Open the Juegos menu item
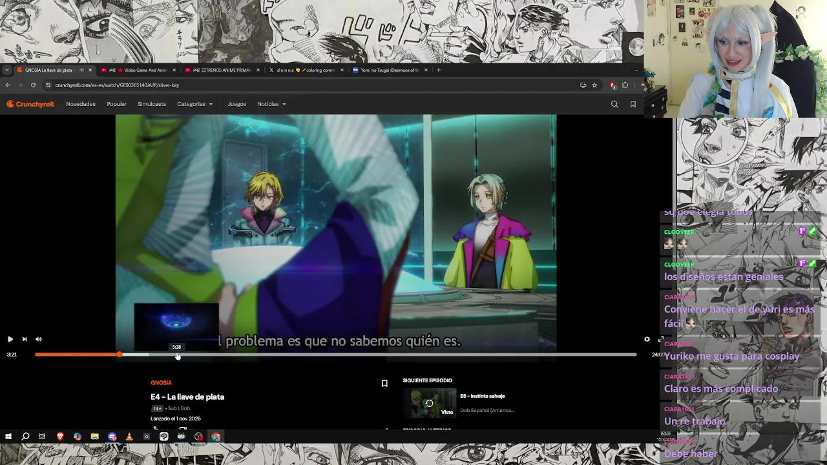Image resolution: width=827 pixels, height=465 pixels. (236, 104)
